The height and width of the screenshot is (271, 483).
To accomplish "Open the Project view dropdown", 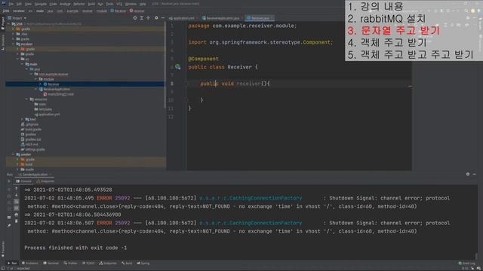I will point(17,18).
